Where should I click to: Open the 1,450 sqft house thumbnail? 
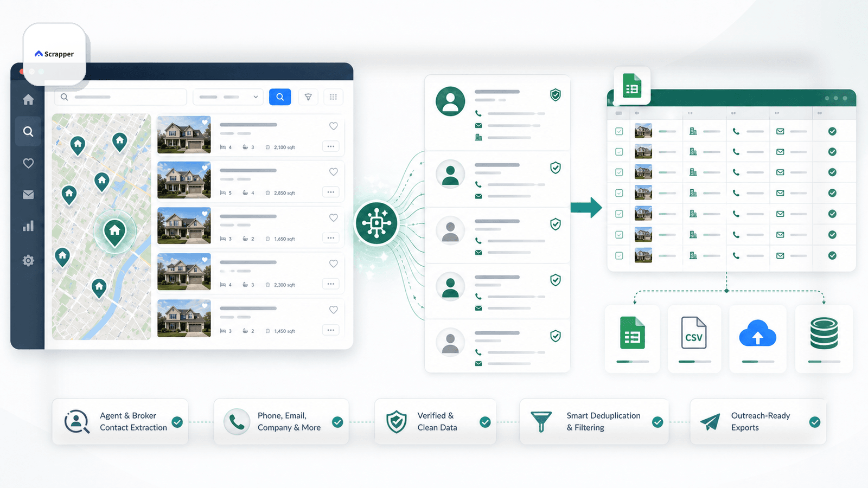pyautogui.click(x=184, y=318)
